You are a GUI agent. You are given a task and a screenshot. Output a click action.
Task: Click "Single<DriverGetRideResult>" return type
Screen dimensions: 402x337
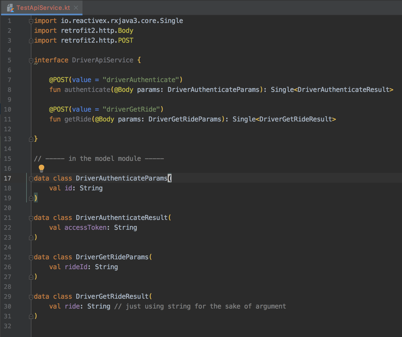[284, 119]
